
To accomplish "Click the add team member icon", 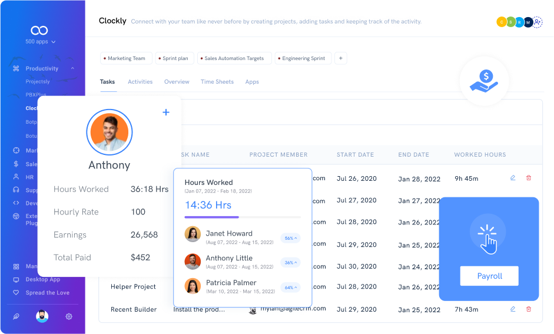I will (x=537, y=22).
